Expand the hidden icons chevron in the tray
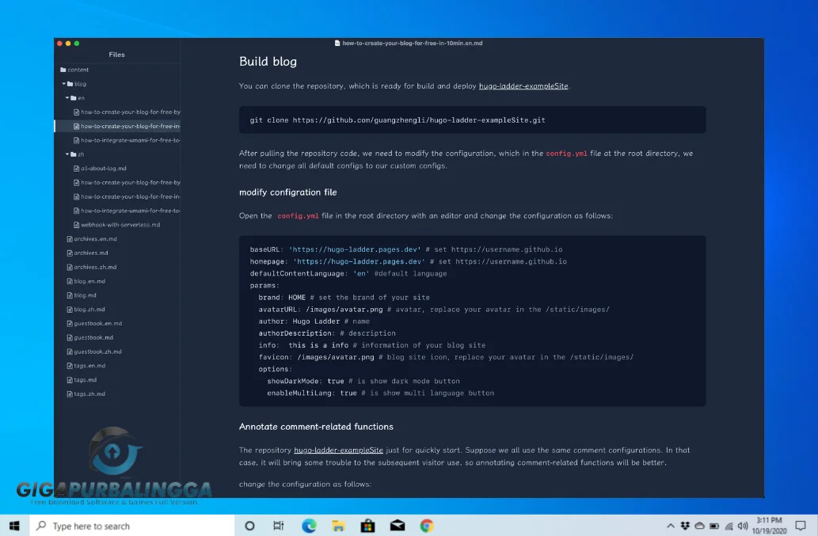This screenshot has height=536, width=818. [672, 525]
